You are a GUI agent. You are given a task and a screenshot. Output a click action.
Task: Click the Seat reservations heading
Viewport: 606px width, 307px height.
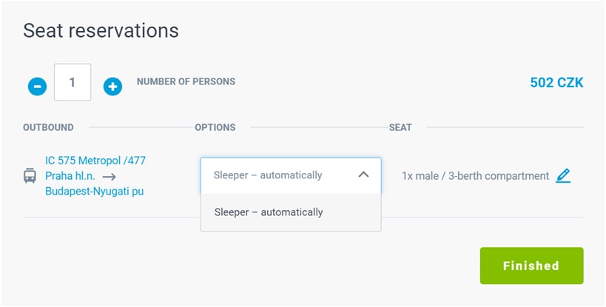pos(101,30)
